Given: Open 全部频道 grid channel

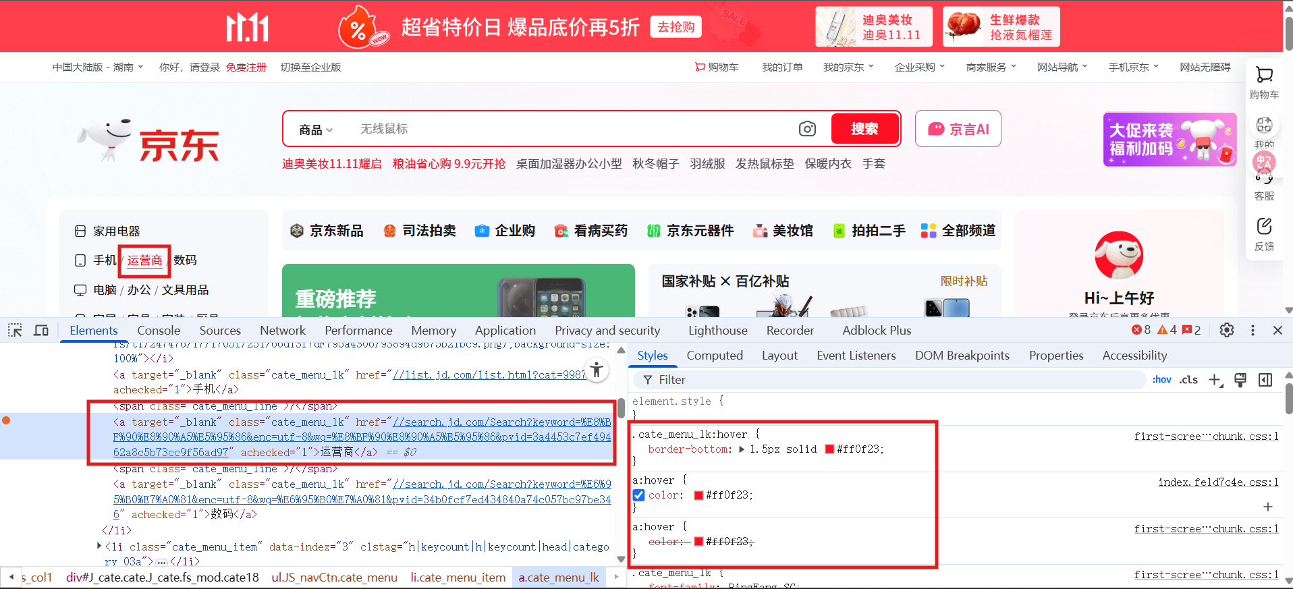Looking at the screenshot, I should [958, 231].
